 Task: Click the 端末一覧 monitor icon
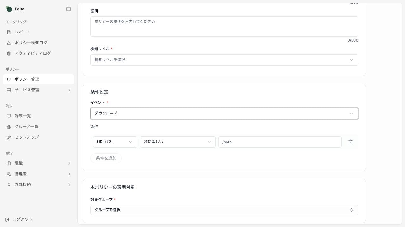coord(9,116)
